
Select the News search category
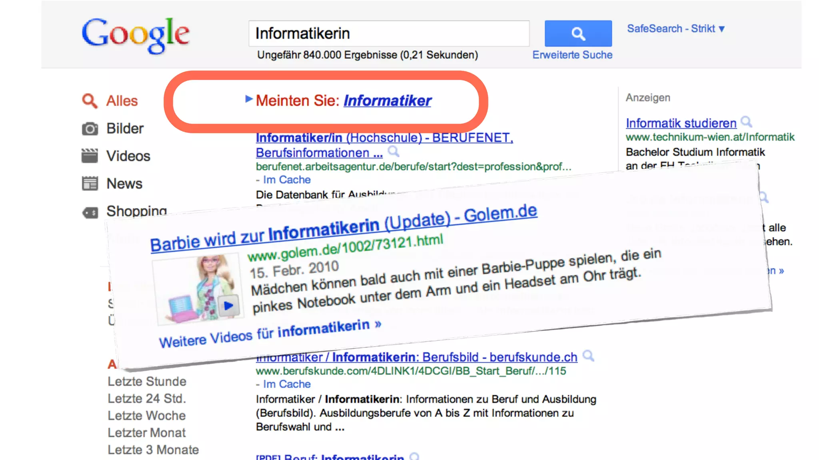[124, 184]
